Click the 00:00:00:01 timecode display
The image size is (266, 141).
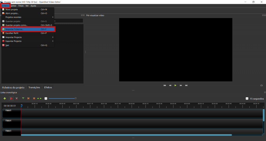click(10, 106)
